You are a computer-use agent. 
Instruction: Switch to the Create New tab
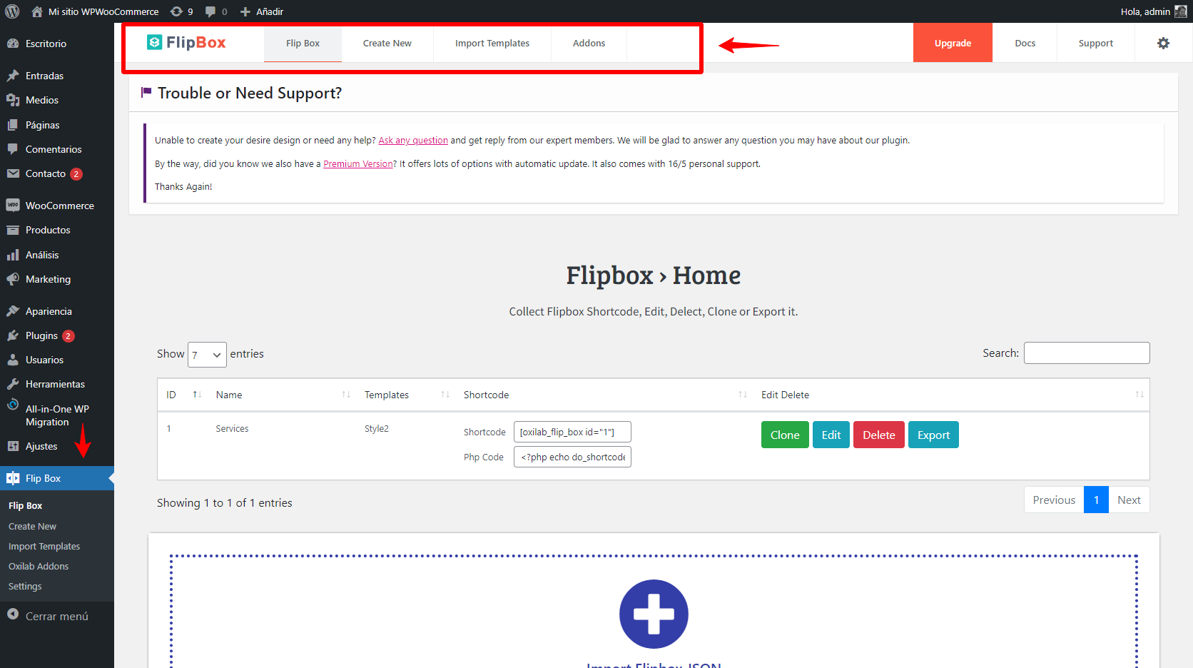point(387,43)
